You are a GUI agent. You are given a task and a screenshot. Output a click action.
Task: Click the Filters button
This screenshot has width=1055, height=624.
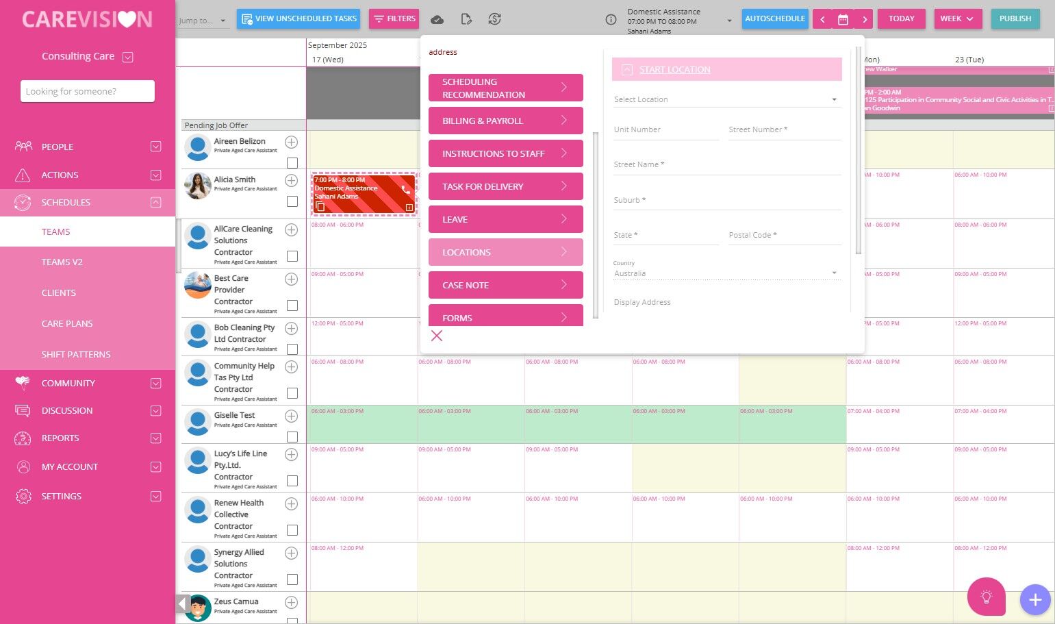tap(394, 19)
